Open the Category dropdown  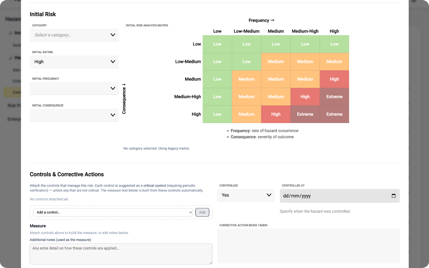(x=74, y=35)
